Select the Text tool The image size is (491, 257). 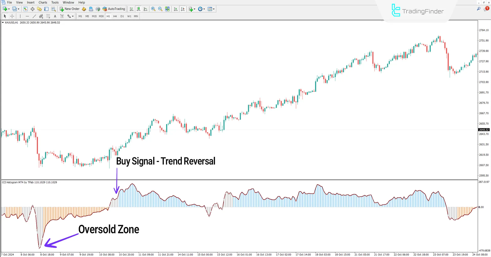click(55, 16)
